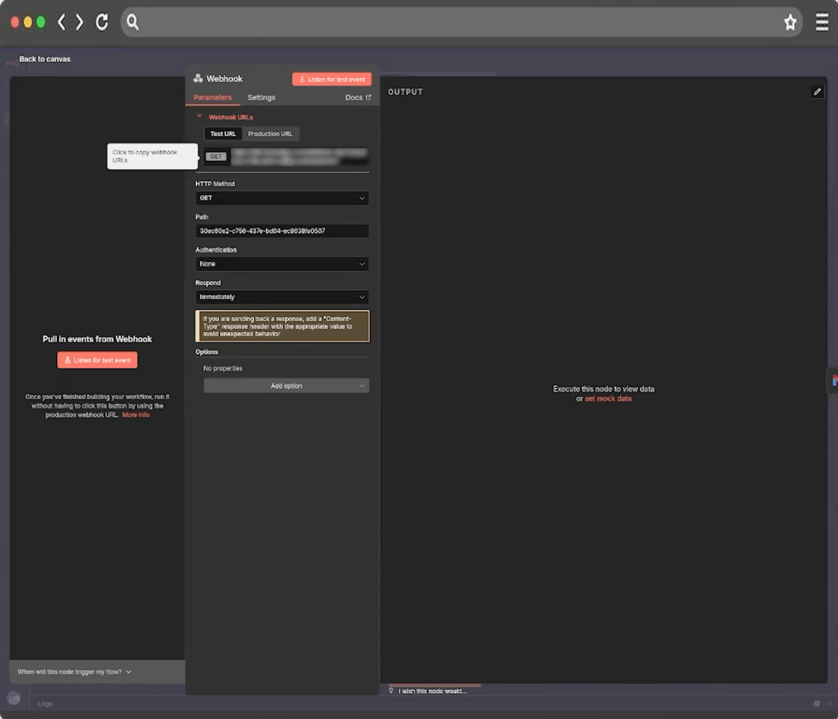Click the OUTPUT panel heading
Screen dimensions: 838x719
405,92
